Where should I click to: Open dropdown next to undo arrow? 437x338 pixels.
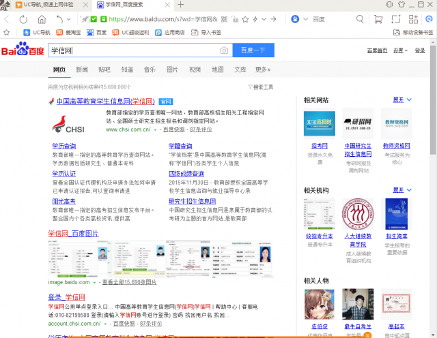(x=68, y=20)
